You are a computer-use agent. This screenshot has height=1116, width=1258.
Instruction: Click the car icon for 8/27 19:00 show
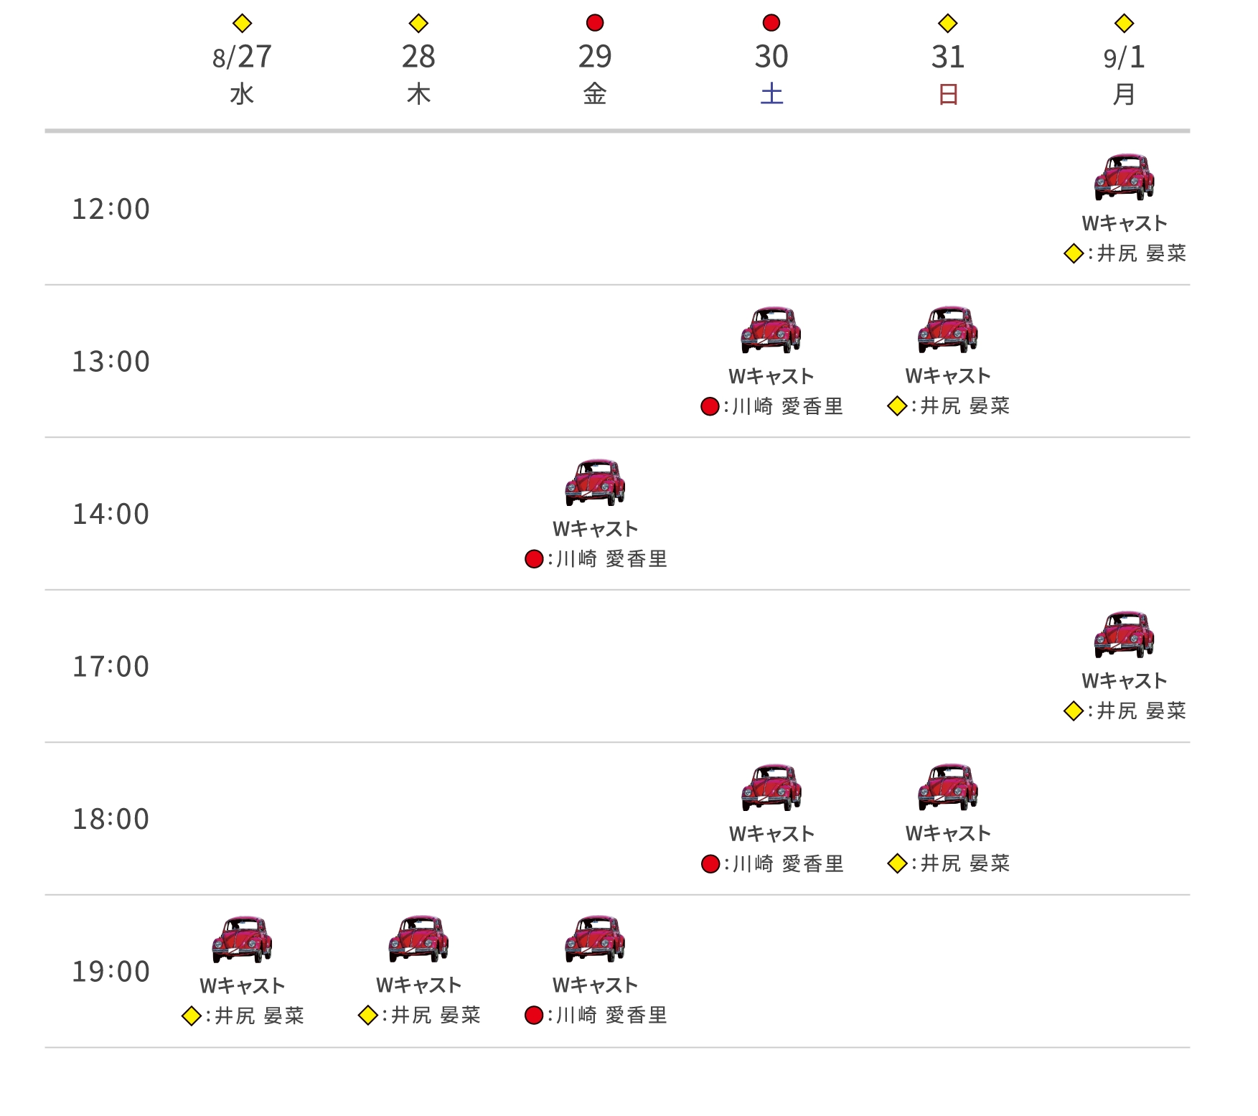(x=242, y=939)
